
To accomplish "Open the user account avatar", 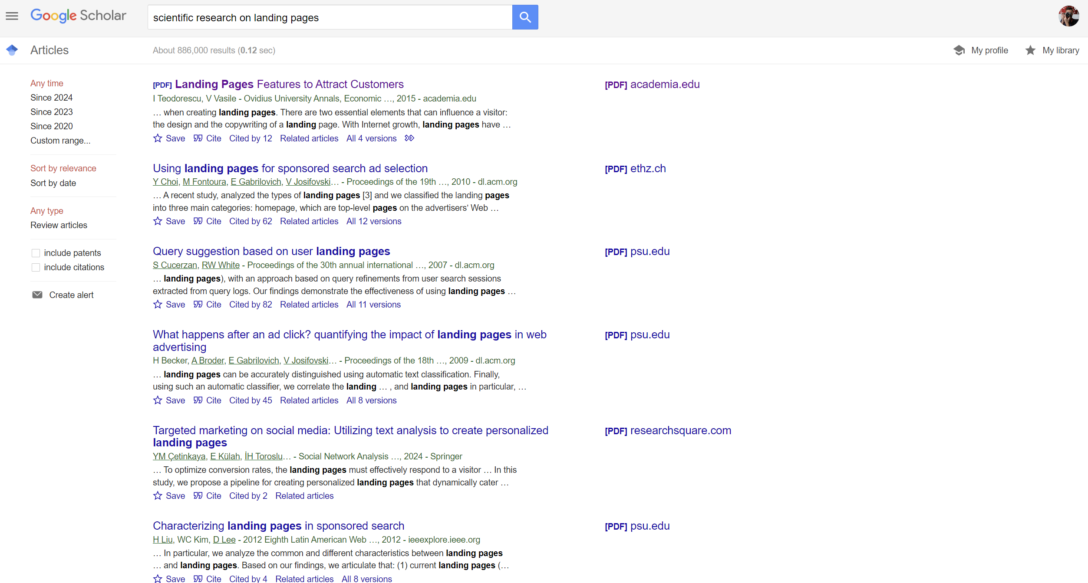I will [1068, 16].
